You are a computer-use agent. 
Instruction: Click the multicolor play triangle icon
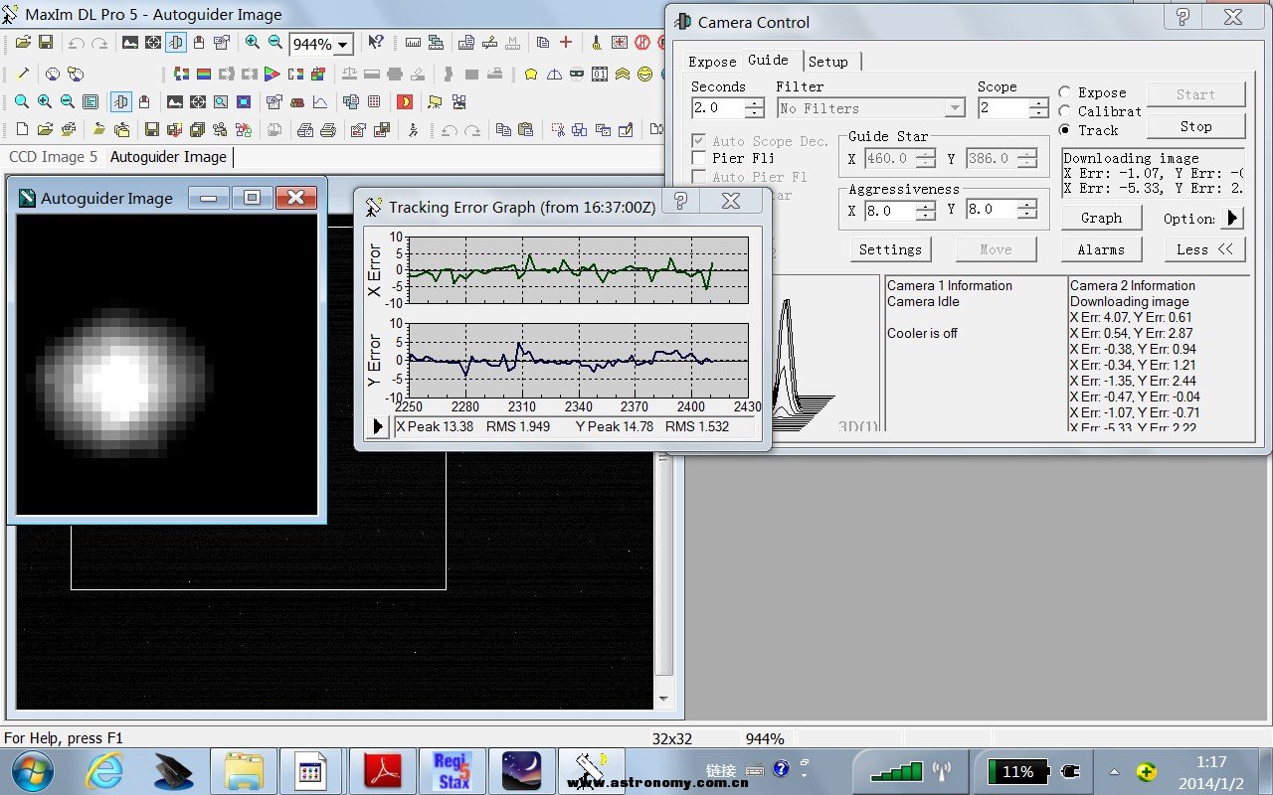(272, 74)
